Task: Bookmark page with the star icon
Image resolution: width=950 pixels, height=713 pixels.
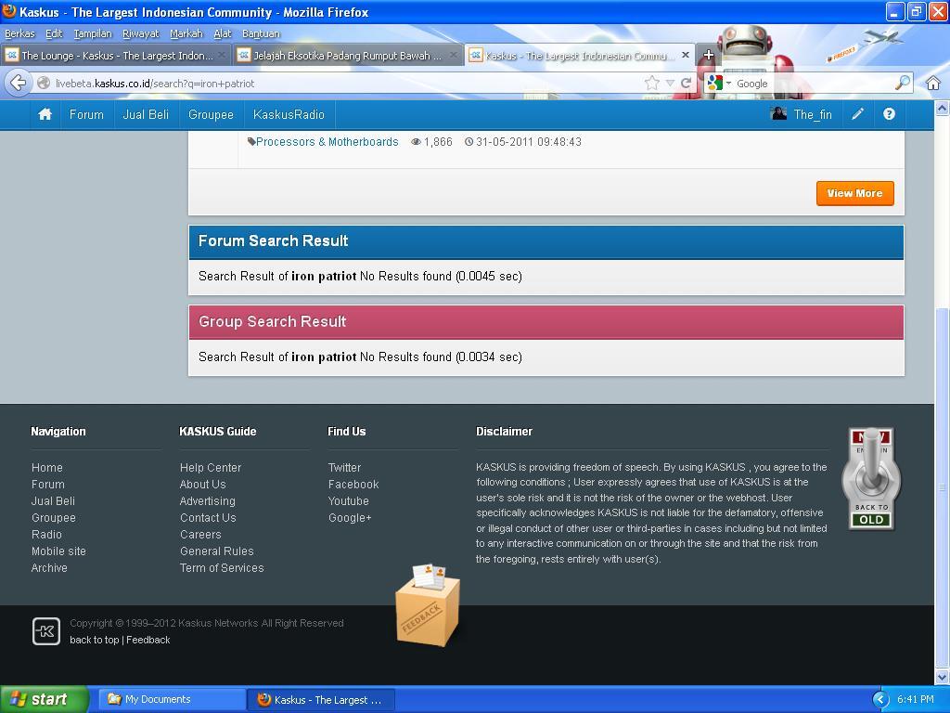Action: [x=652, y=83]
